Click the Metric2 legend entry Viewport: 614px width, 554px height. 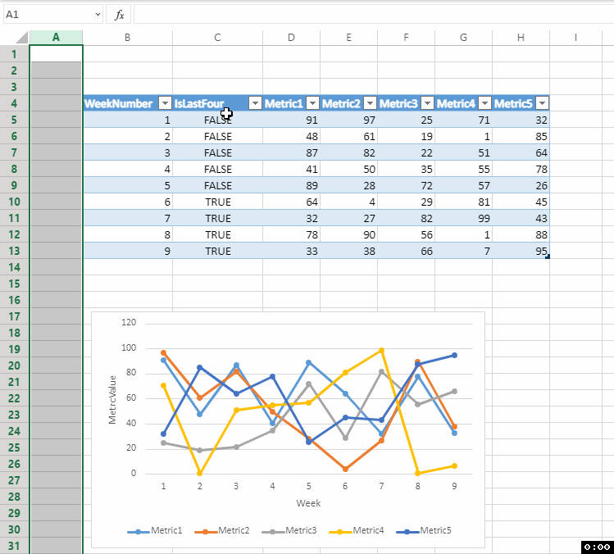(222, 530)
